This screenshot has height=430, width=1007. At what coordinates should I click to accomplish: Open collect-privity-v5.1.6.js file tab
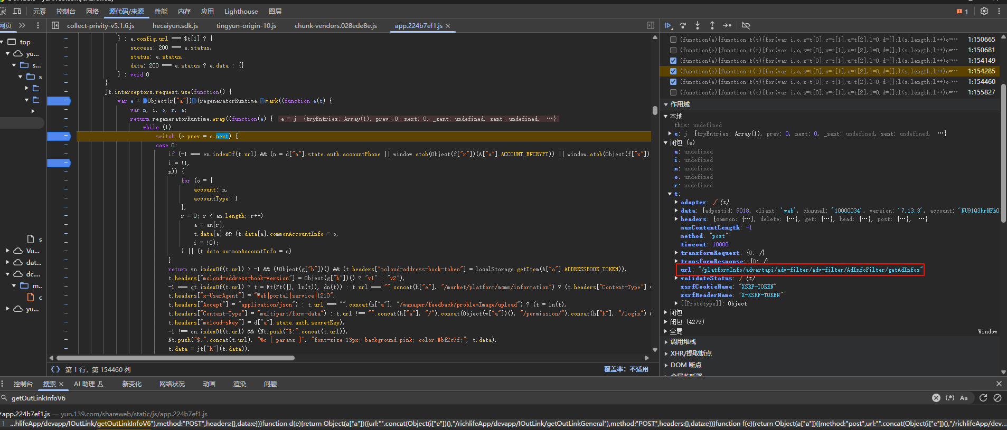point(100,25)
